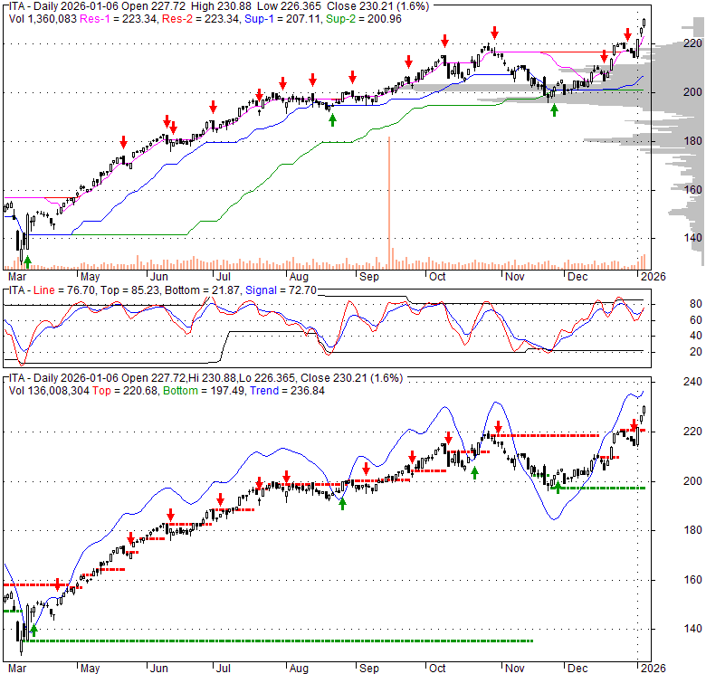The width and height of the screenshot is (706, 674).
Task: Click the green buy arrow in March on the top chart
Action: [x=28, y=261]
